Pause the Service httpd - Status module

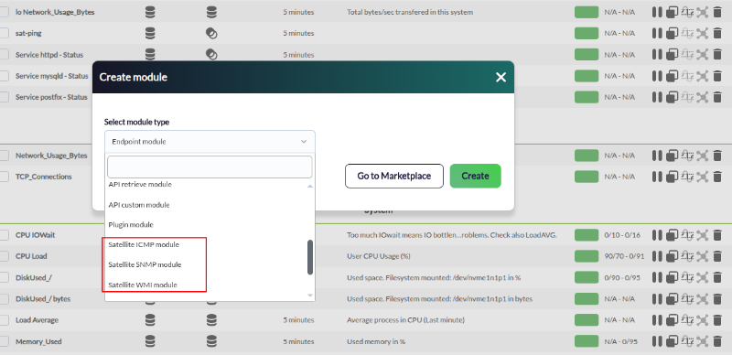point(657,55)
